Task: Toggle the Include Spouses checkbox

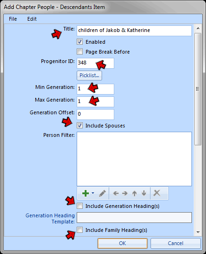Action: pos(79,126)
